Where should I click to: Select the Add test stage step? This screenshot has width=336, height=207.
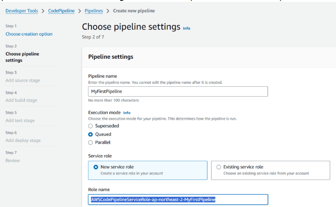pos(20,121)
